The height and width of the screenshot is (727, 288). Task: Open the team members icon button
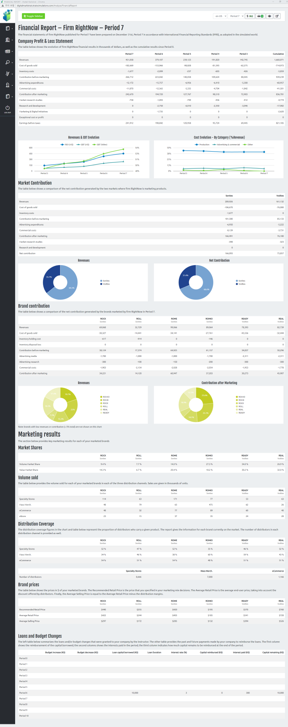point(269,16)
